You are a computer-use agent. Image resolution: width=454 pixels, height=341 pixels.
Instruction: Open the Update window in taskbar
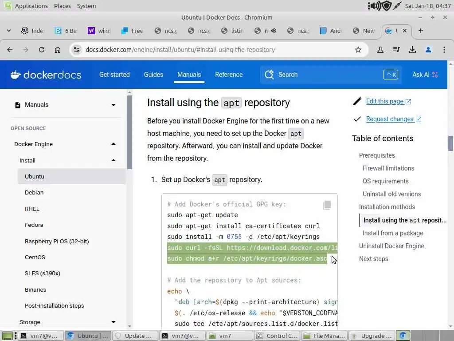point(135,336)
